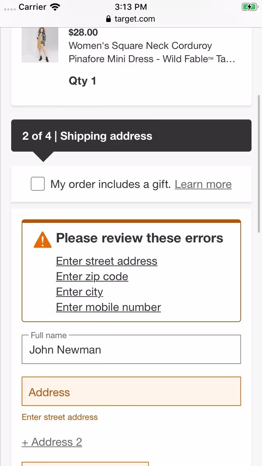Check the 'My order includes a gift' checkbox
Screen dimensions: 262x466
[x=38, y=184]
